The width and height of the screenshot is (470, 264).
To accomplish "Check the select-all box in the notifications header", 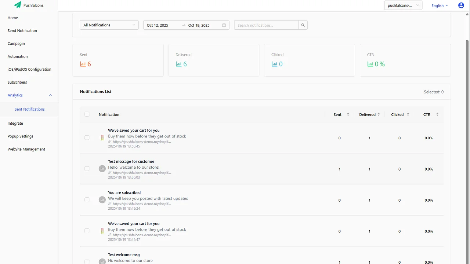I will coord(87,114).
